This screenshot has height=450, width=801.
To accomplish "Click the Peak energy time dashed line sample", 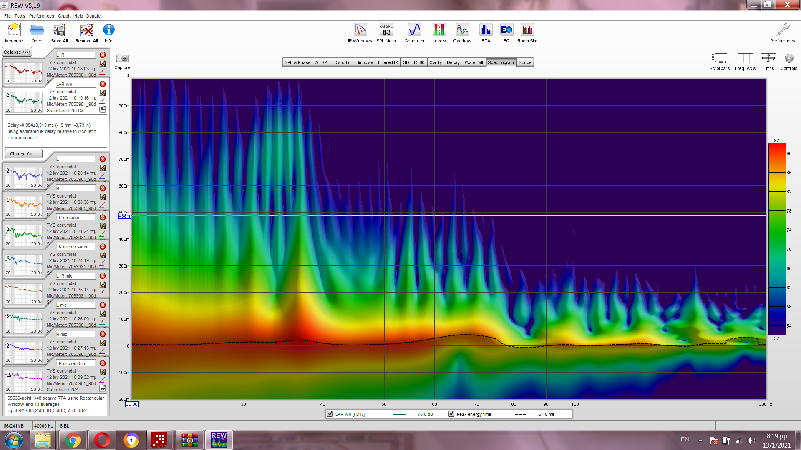I will (520, 414).
